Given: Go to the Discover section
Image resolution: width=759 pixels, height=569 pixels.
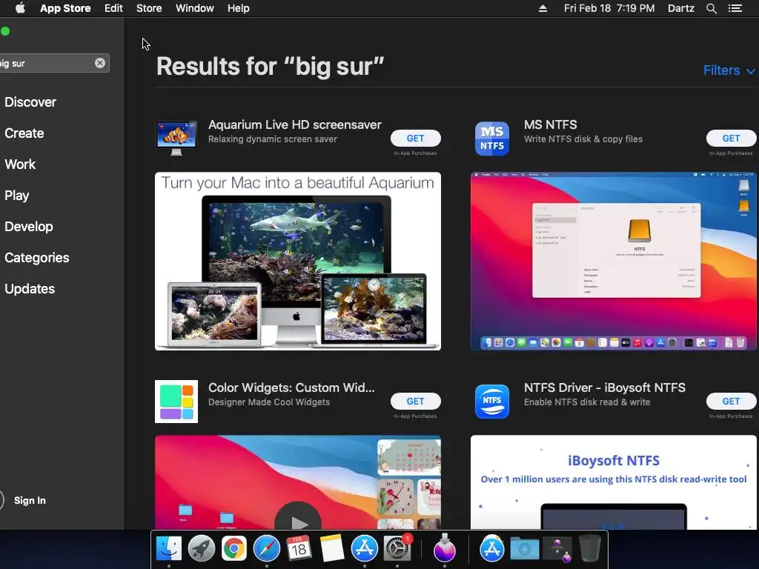Looking at the screenshot, I should click(30, 102).
